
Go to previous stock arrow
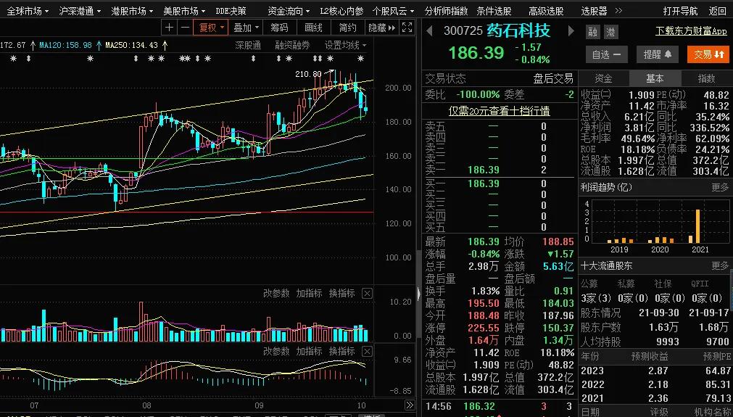430,31
